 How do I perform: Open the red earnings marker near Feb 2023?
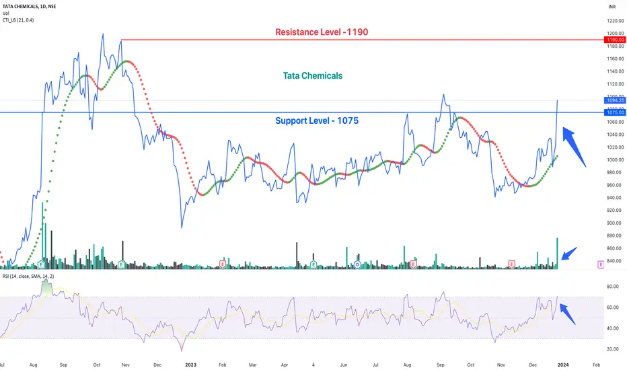click(x=223, y=264)
